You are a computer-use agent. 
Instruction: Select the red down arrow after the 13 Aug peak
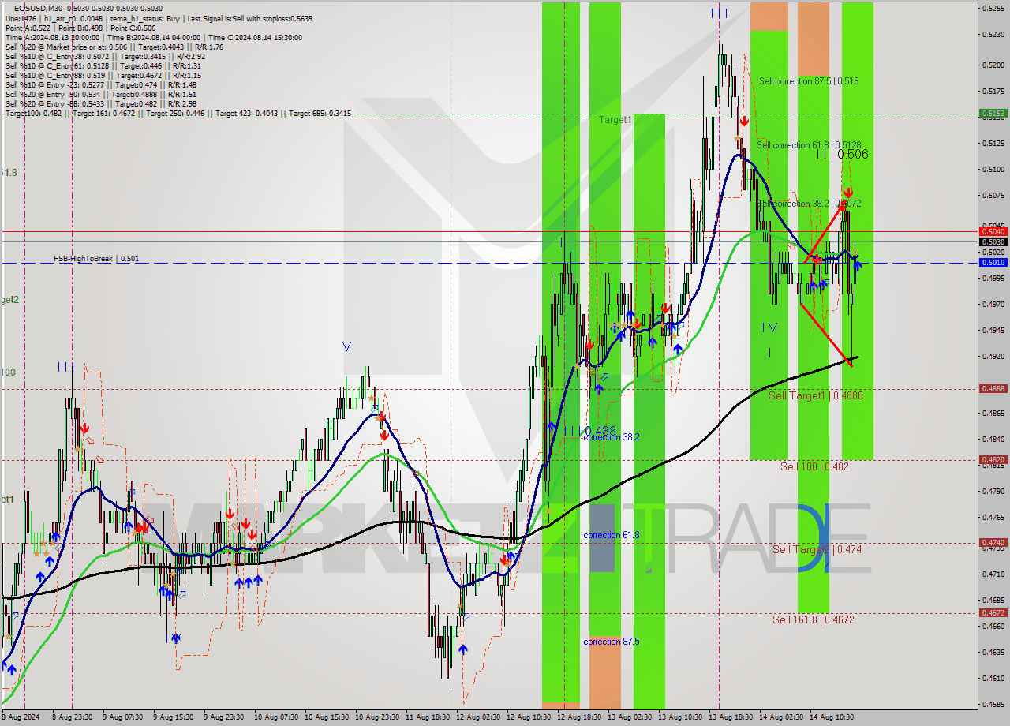(x=743, y=121)
